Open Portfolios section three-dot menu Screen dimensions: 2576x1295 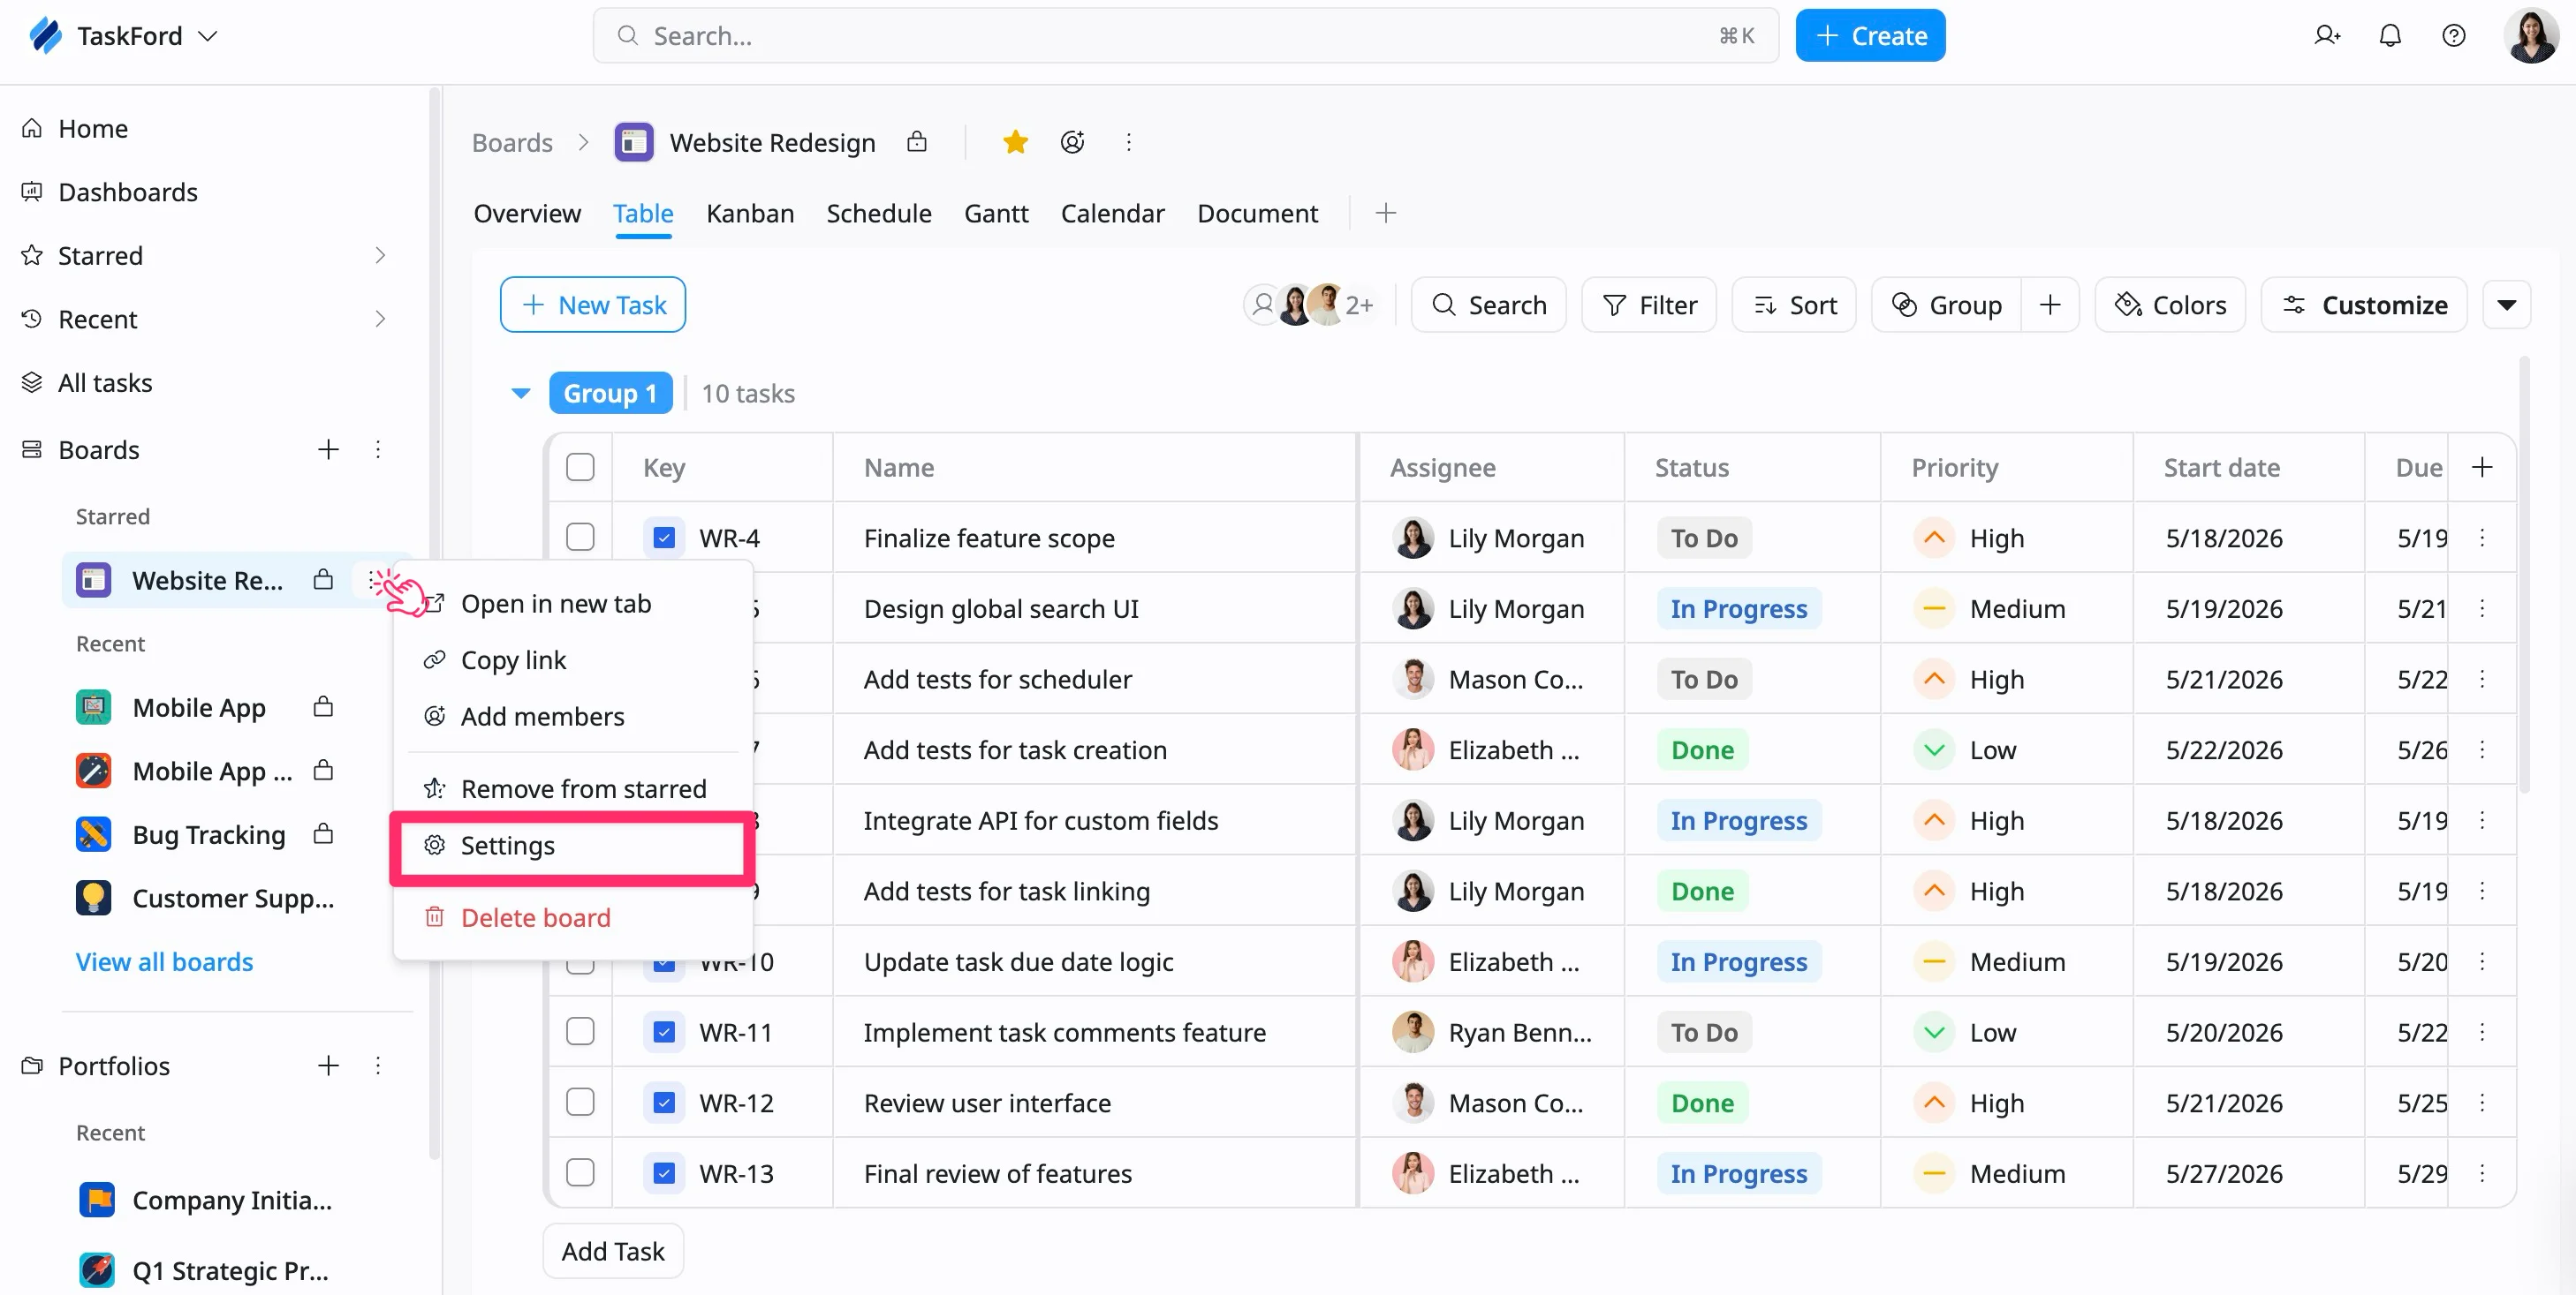click(x=378, y=1065)
